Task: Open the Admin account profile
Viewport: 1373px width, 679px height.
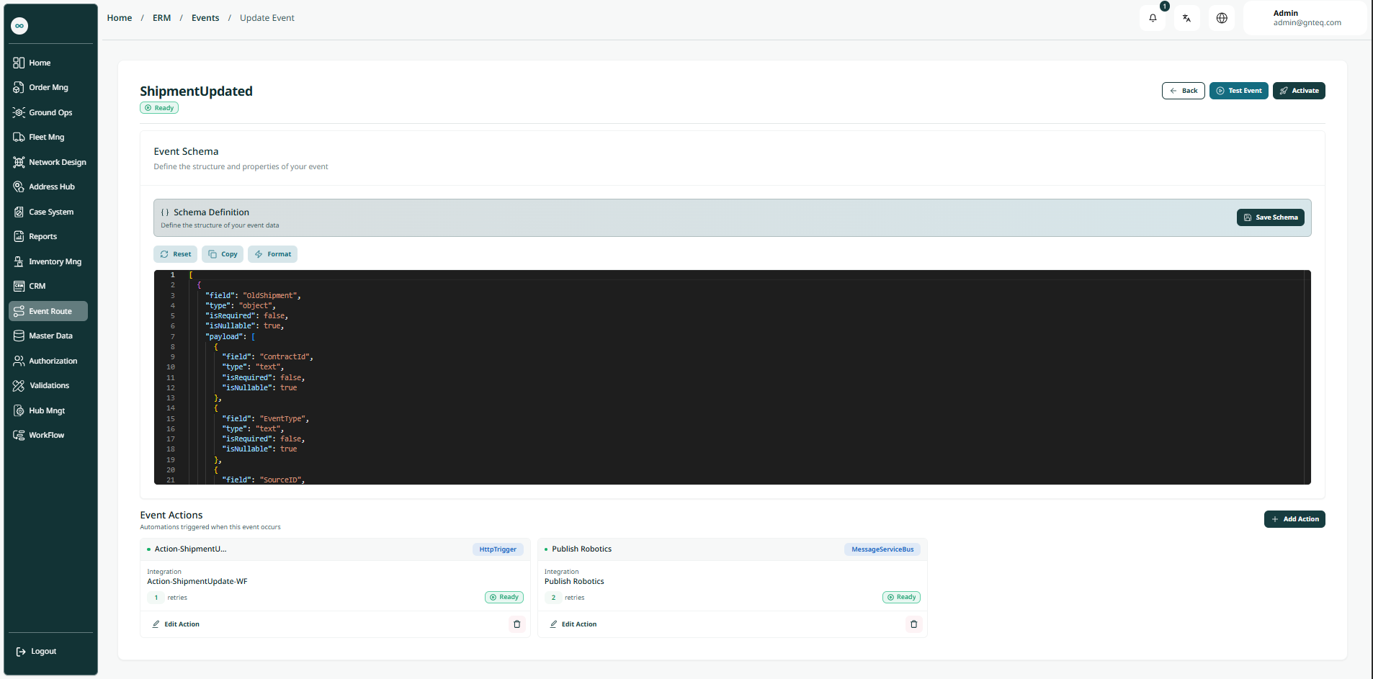Action: (x=1305, y=18)
